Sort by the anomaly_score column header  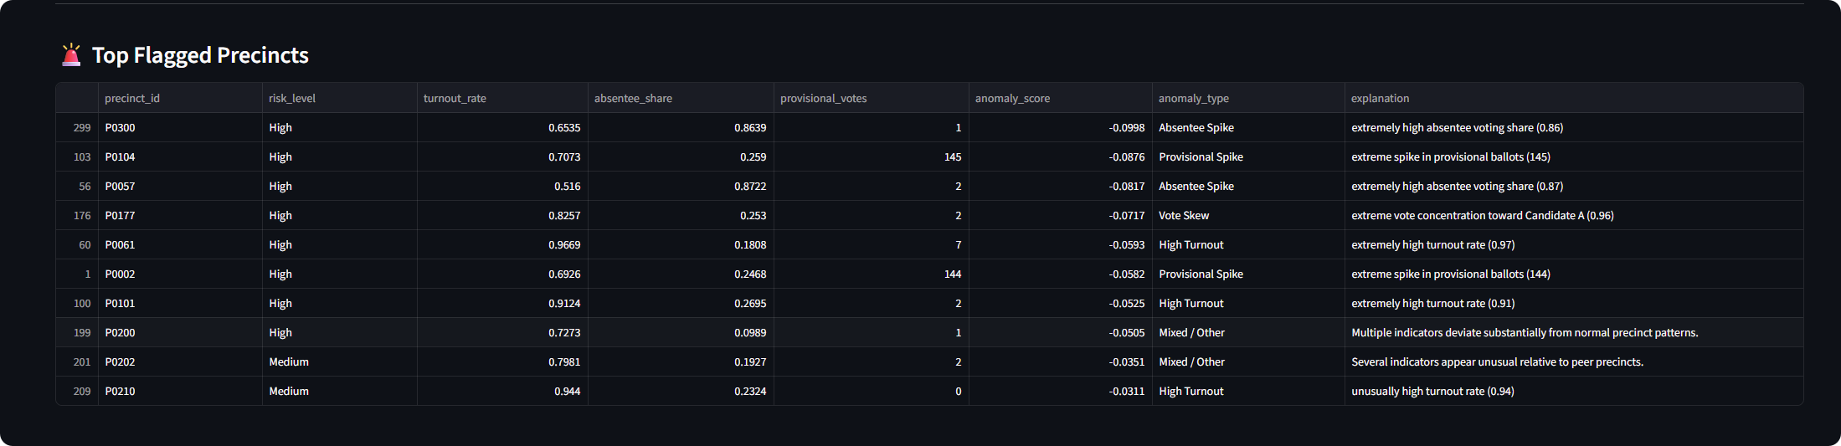[1012, 99]
